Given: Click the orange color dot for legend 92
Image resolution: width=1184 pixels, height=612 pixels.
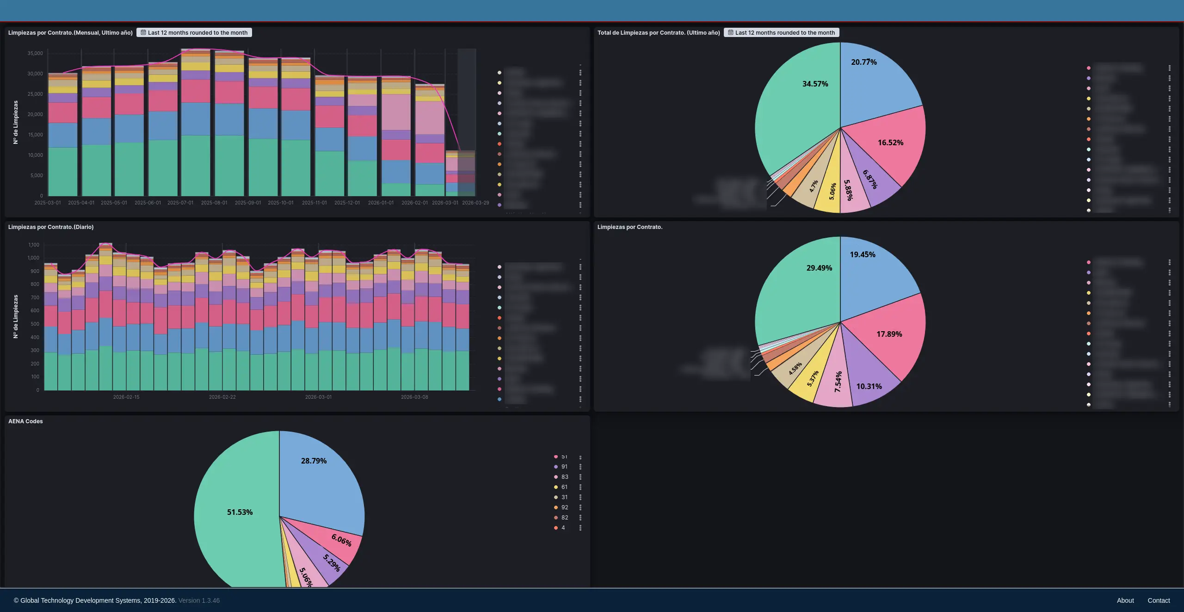Looking at the screenshot, I should point(556,507).
